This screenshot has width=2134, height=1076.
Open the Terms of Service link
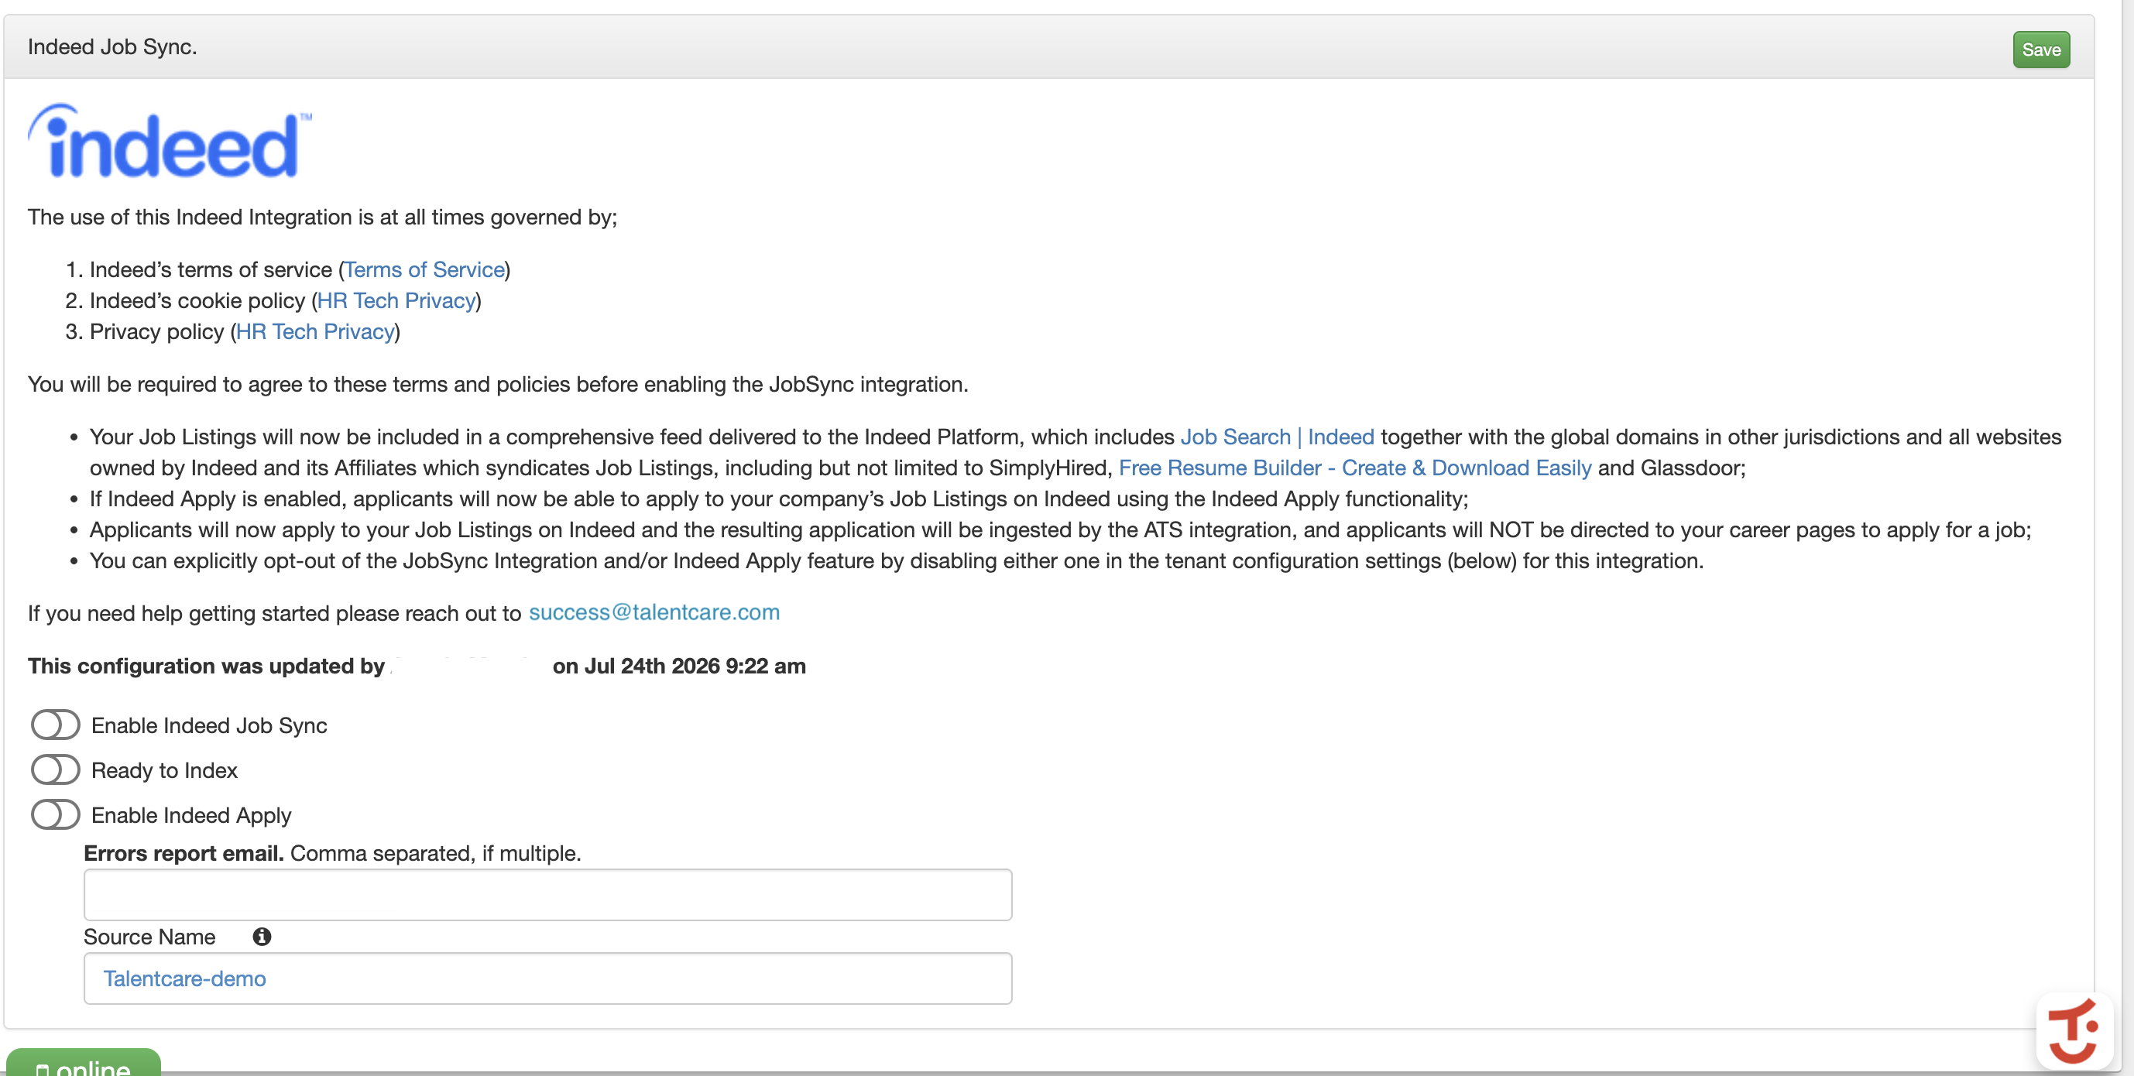424,269
